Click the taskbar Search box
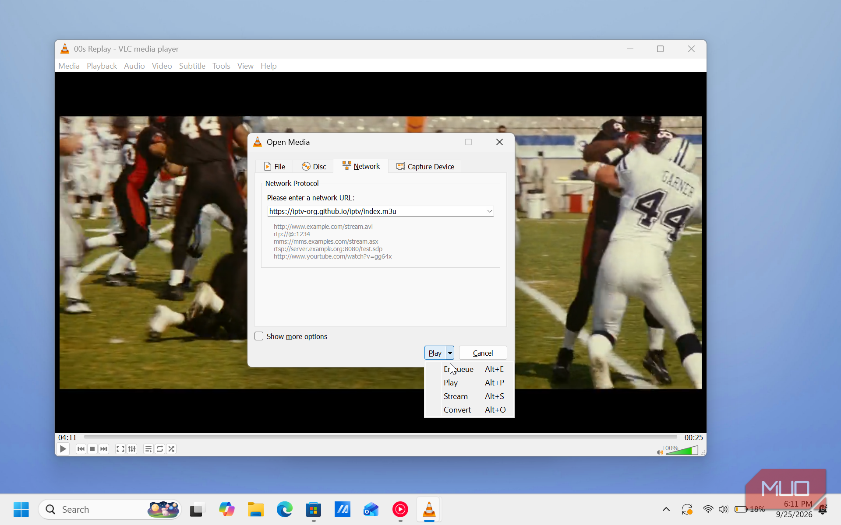 coord(110,509)
